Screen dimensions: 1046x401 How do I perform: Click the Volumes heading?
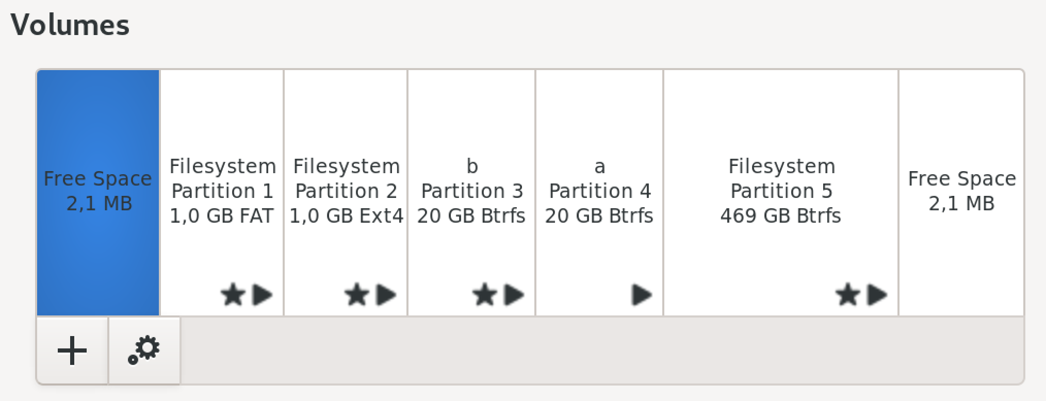click(70, 25)
